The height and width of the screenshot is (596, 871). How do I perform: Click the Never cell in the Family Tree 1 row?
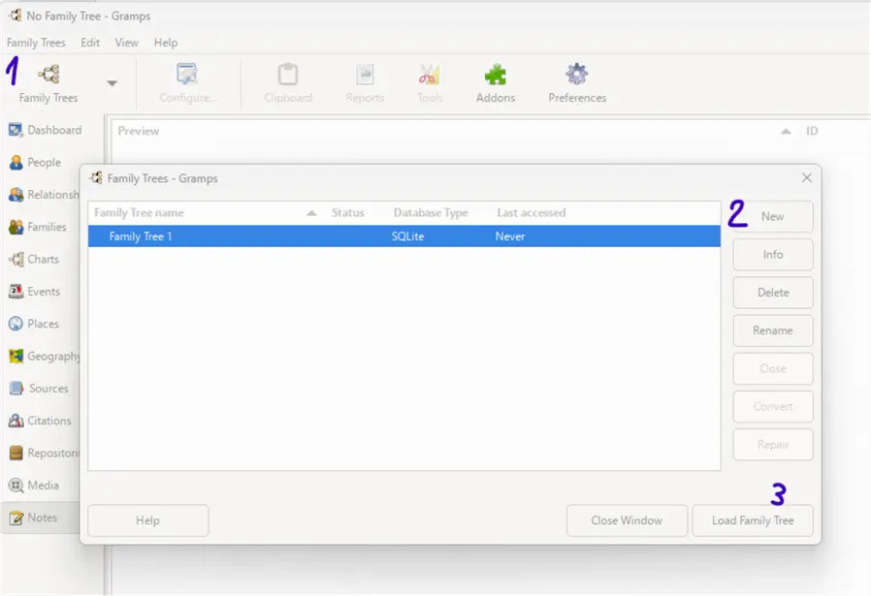[510, 236]
